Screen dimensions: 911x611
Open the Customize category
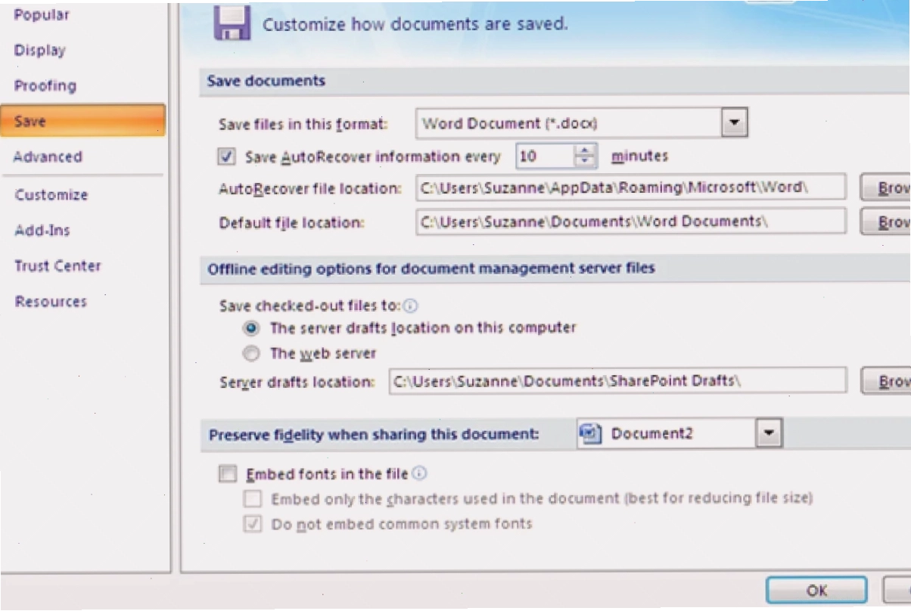51,194
